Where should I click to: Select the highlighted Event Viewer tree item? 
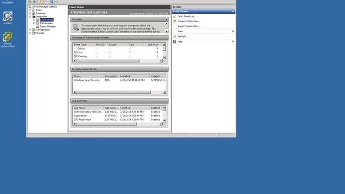pyautogui.click(x=46, y=20)
